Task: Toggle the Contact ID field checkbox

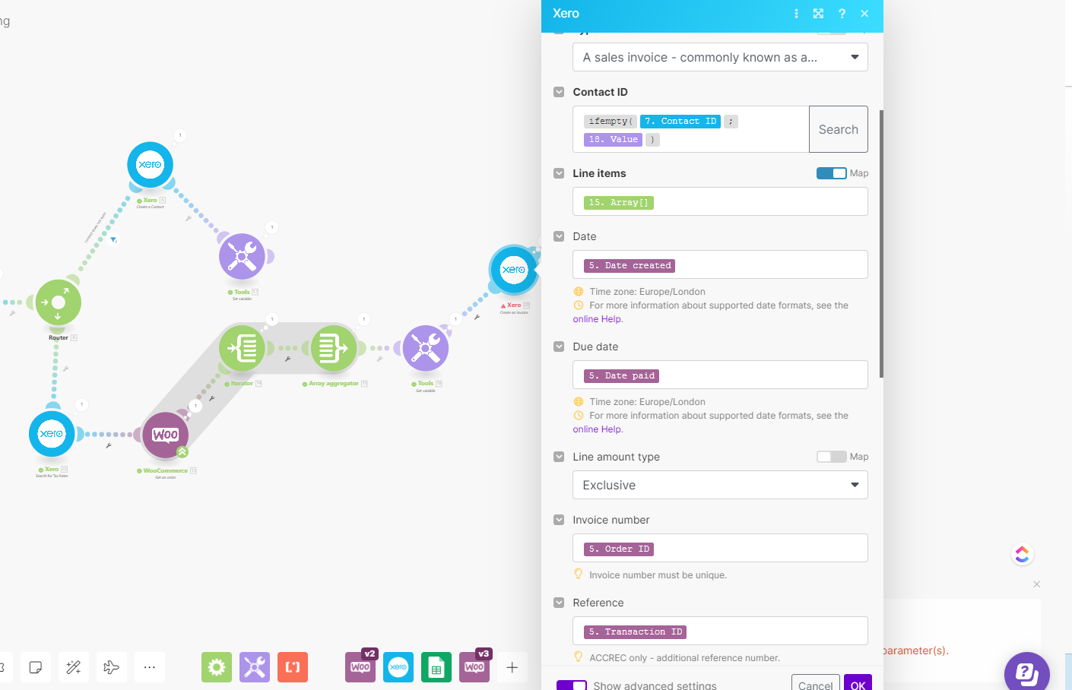Action: [x=559, y=92]
